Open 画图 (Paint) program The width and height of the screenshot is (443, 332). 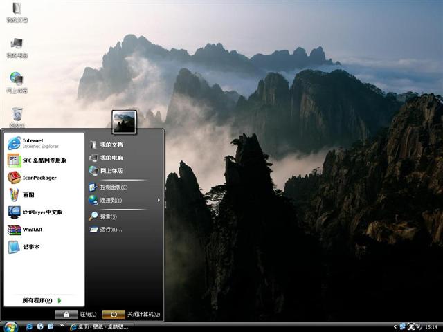coord(28,195)
